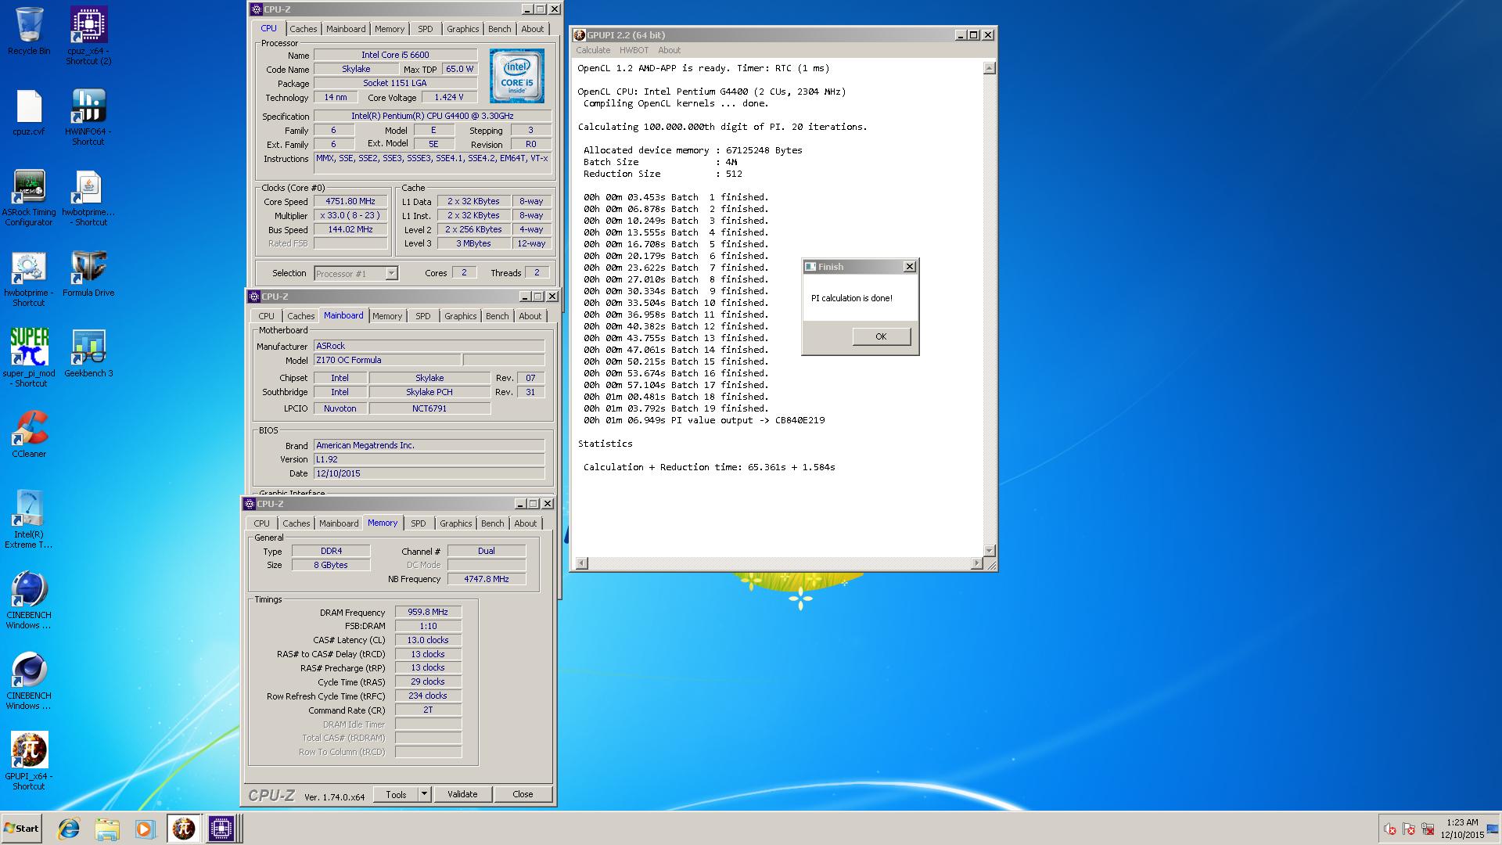Click the Intel Core i5 6600 name field
1502x845 pixels.
[394, 55]
